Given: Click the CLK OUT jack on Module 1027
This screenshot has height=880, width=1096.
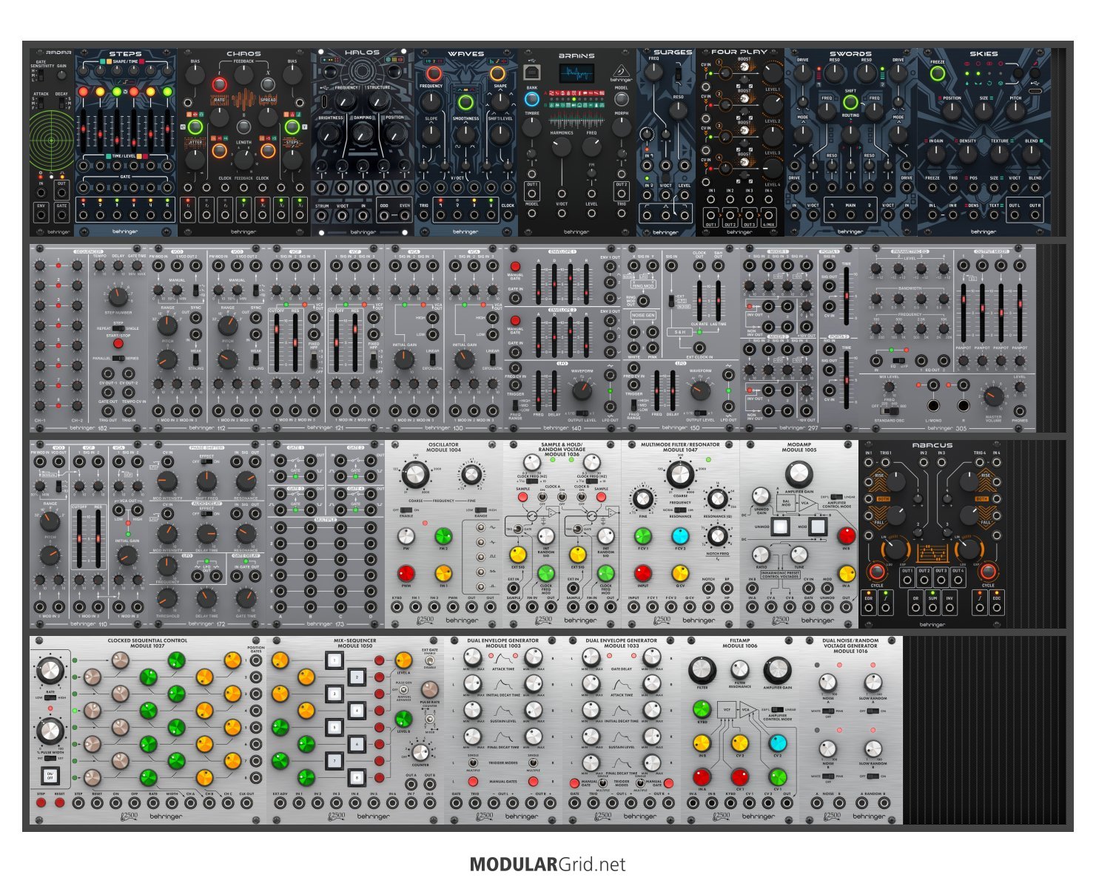Looking at the screenshot, I should 246,805.
